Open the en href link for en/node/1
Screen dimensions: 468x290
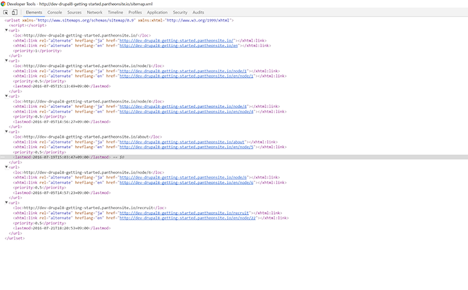[187, 76]
